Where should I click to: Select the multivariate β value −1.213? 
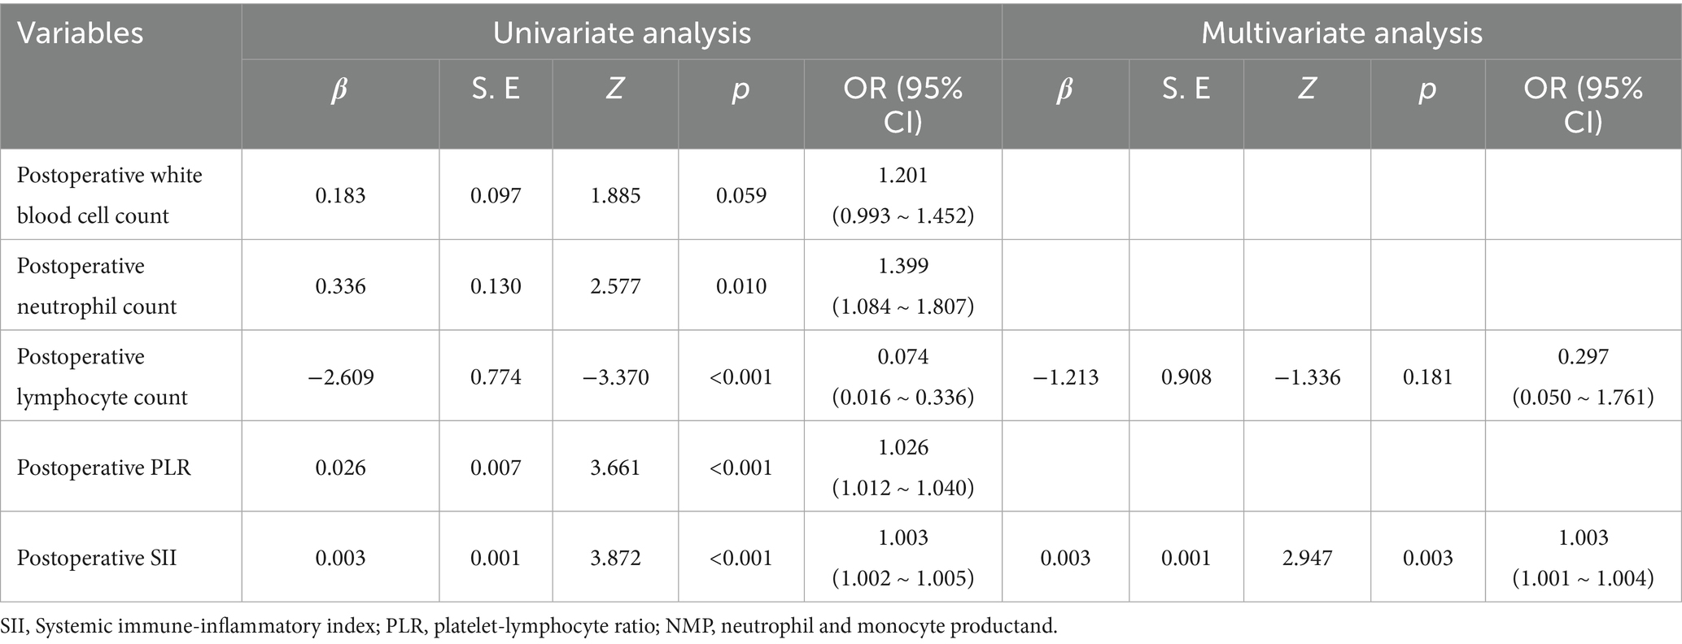[1064, 378]
